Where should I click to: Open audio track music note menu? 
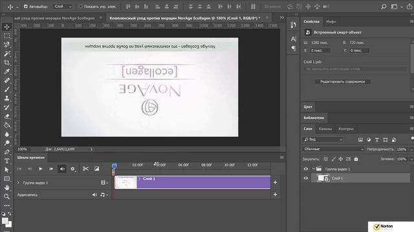pyautogui.click(x=103, y=195)
